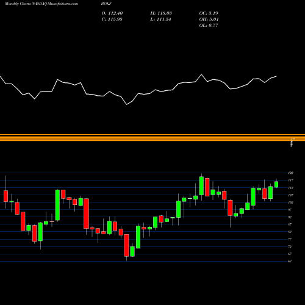Click the 72 price axis label
This screenshot has height=305, width=305.
(x=290, y=246)
